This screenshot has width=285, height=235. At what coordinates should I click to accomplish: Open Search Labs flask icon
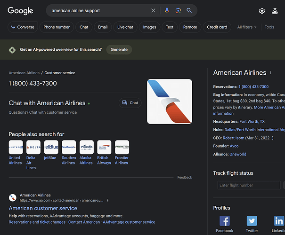(x=275, y=11)
